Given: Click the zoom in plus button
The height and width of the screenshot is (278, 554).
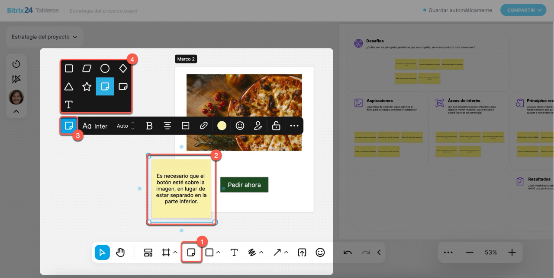Looking at the screenshot, I should 512,252.
